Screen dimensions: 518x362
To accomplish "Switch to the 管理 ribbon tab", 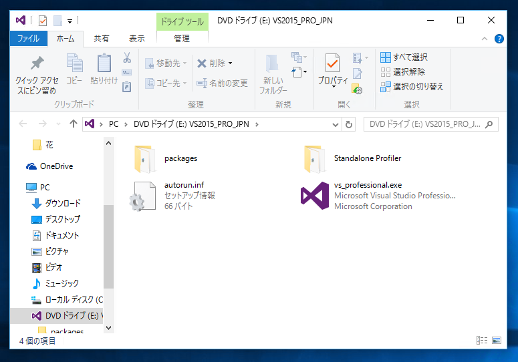I will (x=182, y=39).
